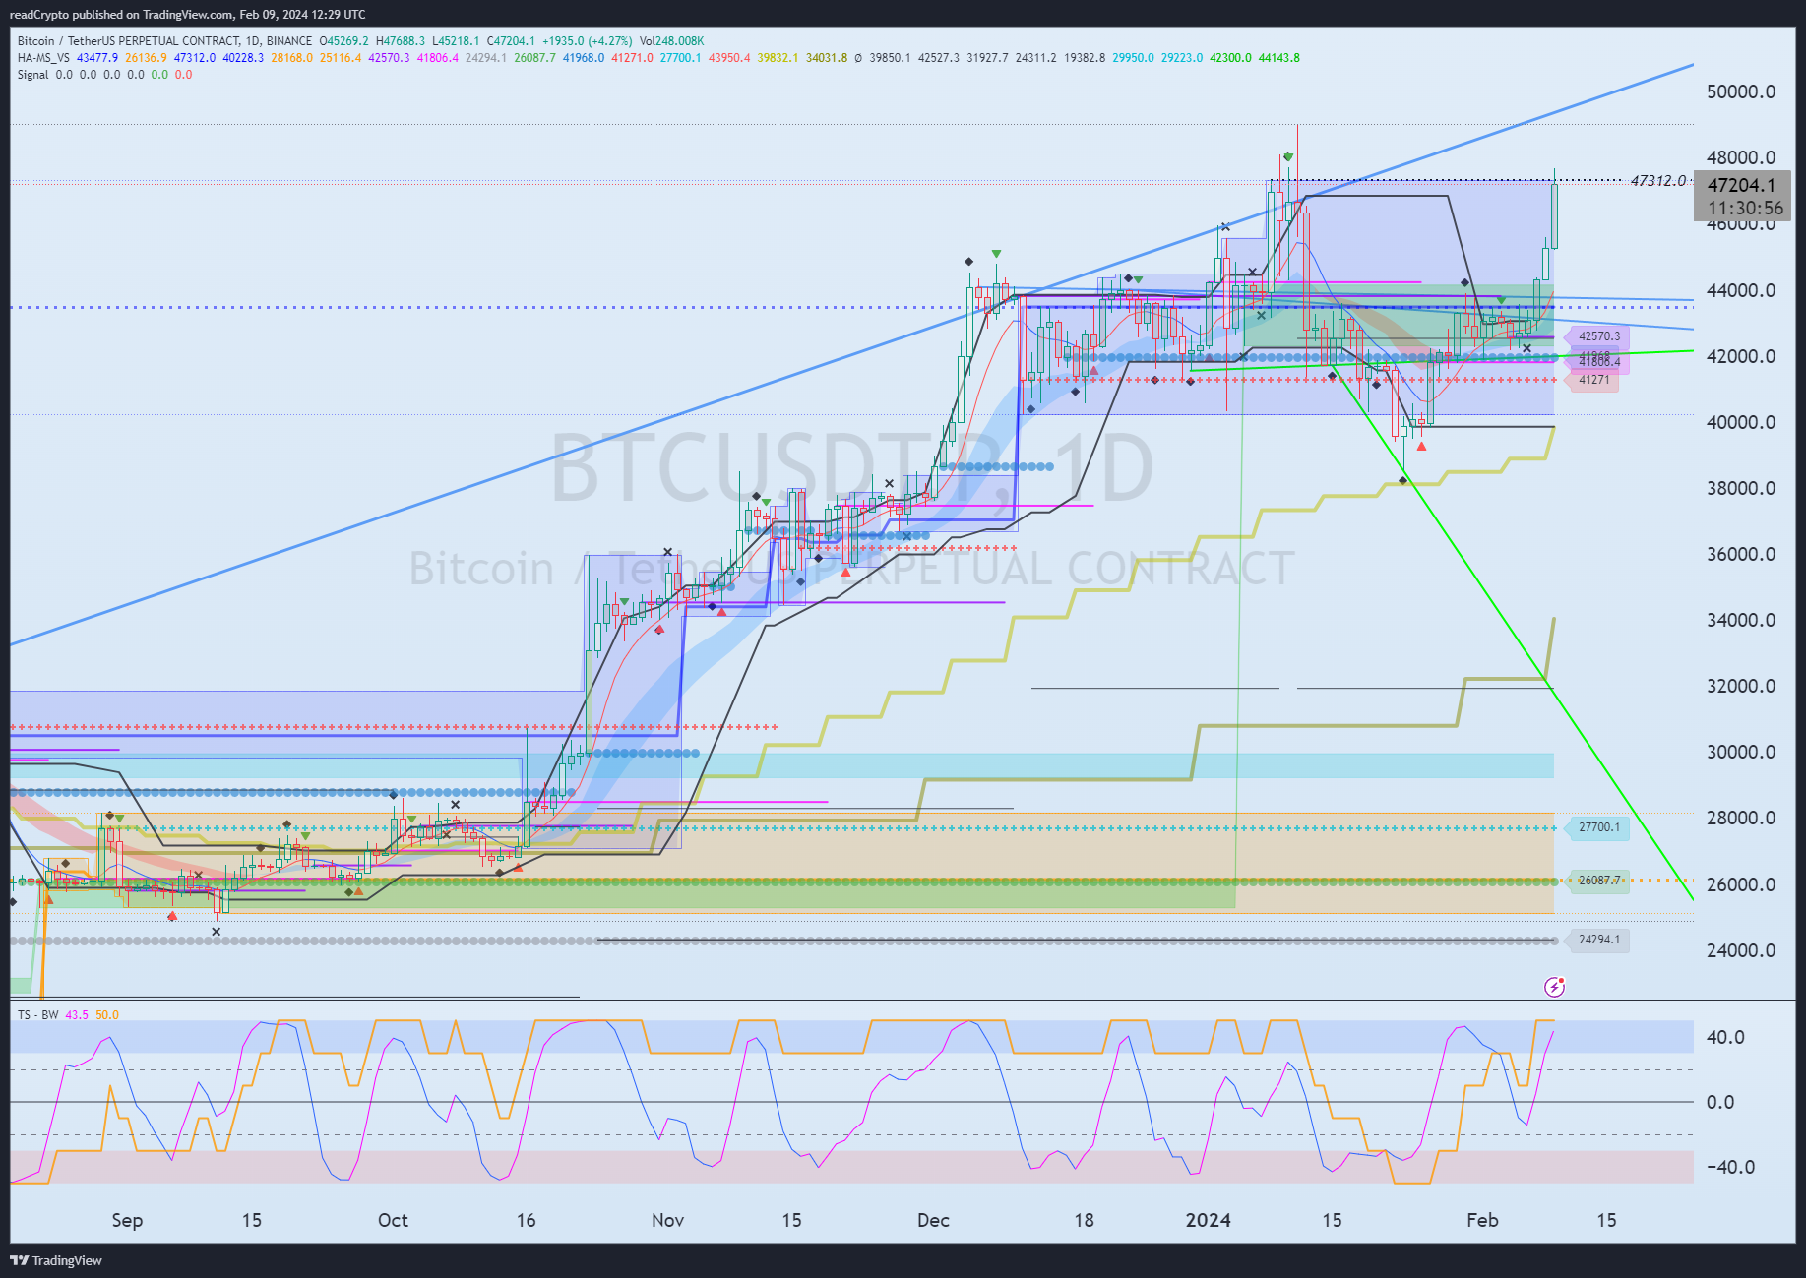Click the 40000.0 price axis label
Image resolution: width=1806 pixels, height=1278 pixels.
1741,422
